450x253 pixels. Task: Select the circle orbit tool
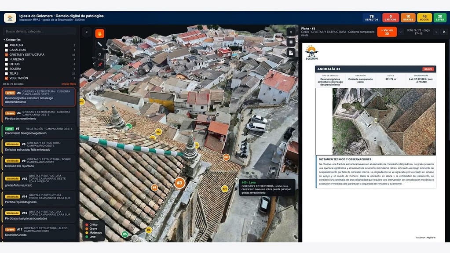tap(99, 54)
